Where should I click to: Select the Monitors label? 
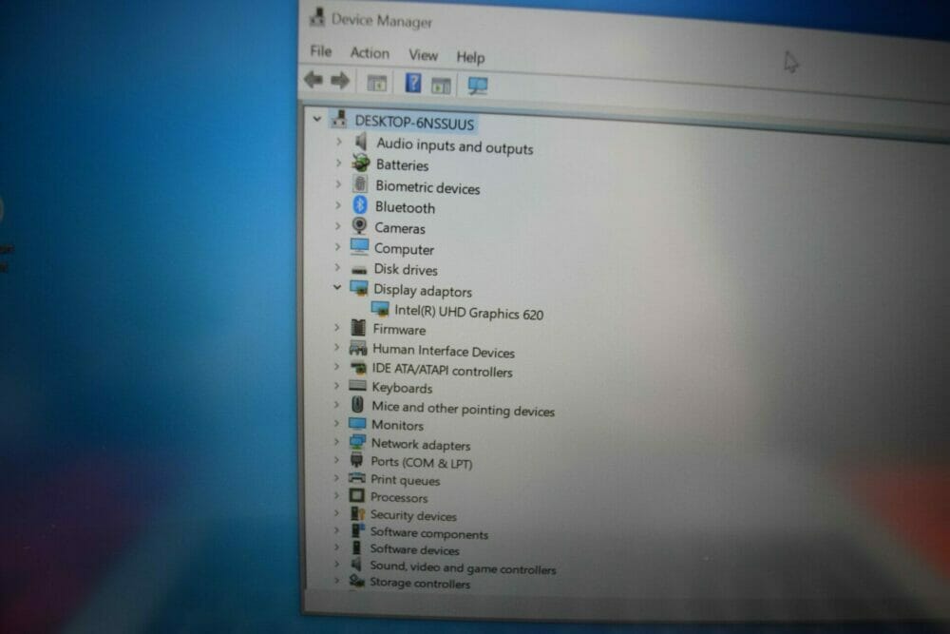coord(397,426)
